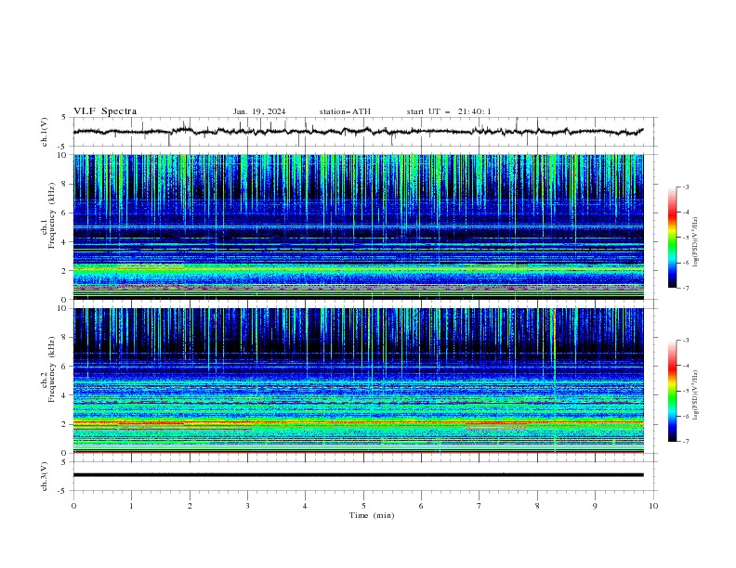Click the time axis tick label 1
This screenshot has height=568, width=736.
pyautogui.click(x=131, y=506)
